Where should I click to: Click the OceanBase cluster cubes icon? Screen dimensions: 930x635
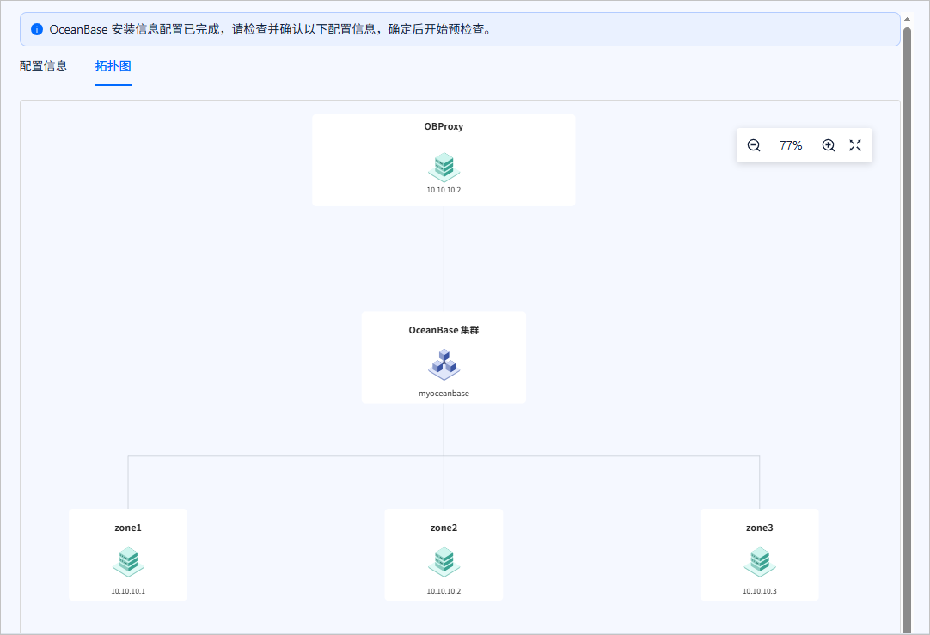coord(444,364)
